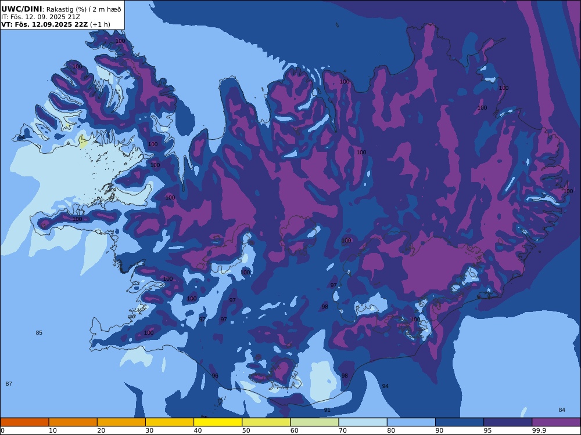The width and height of the screenshot is (581, 435).
Task: Click the legend label 10
Action: [53, 430]
